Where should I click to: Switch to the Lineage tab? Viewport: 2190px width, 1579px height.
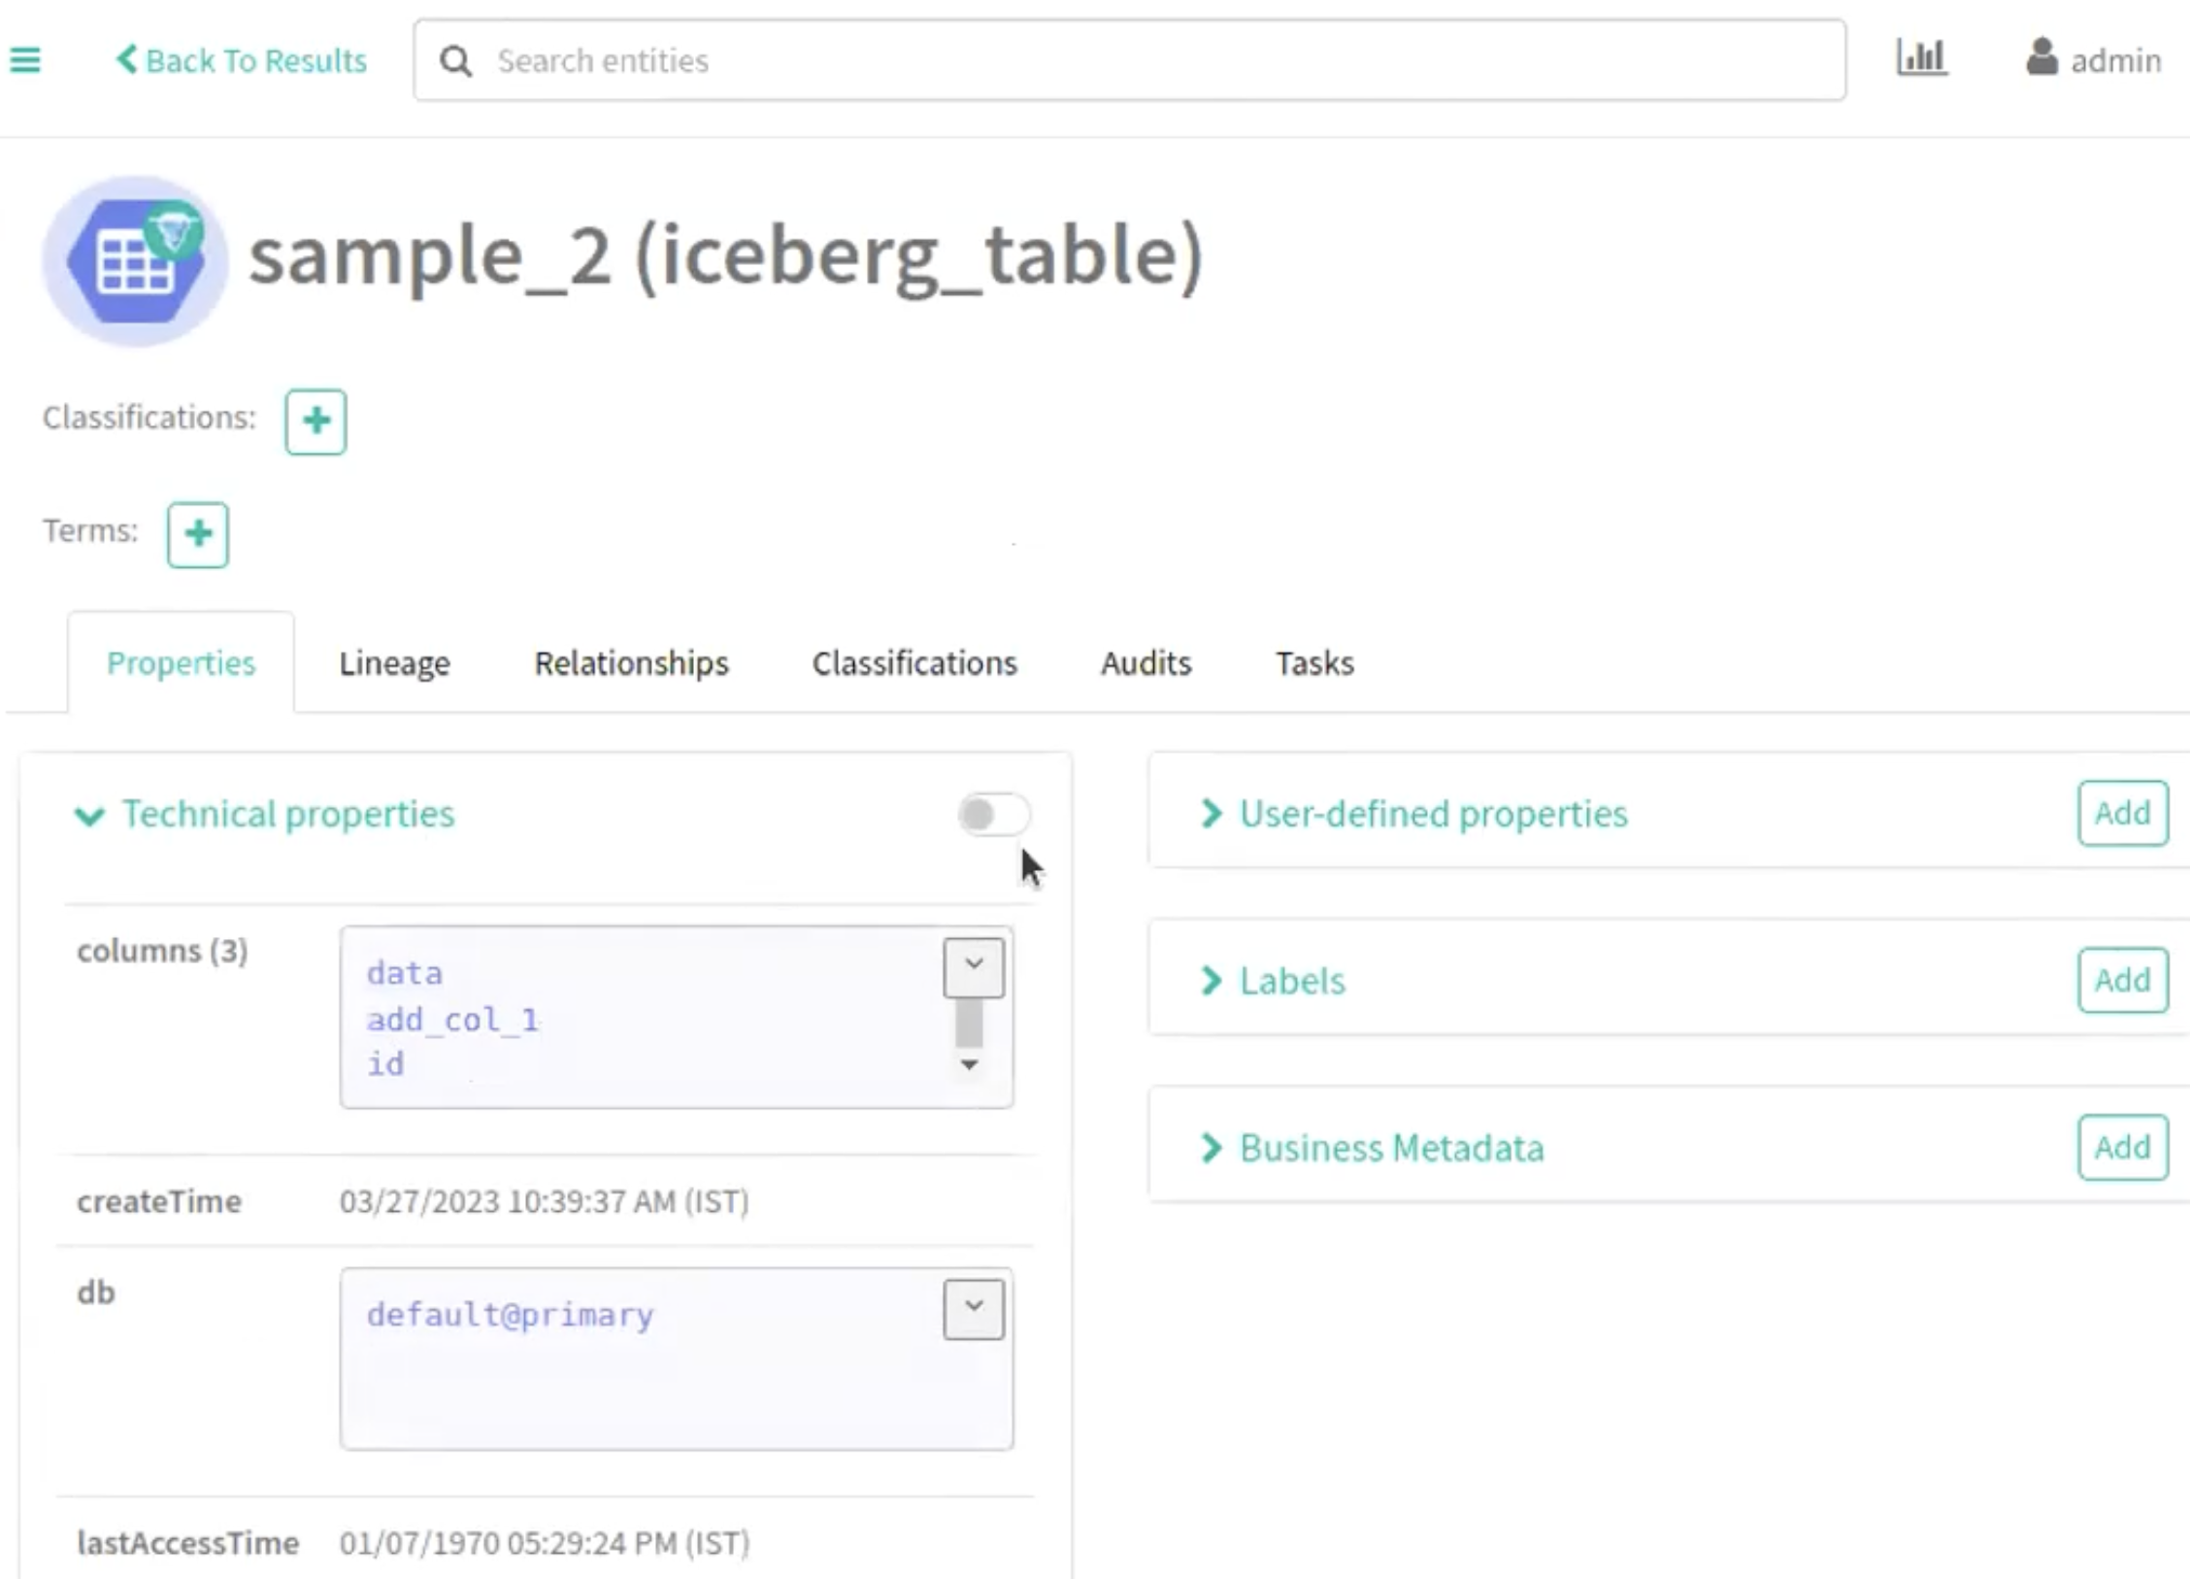(x=394, y=663)
